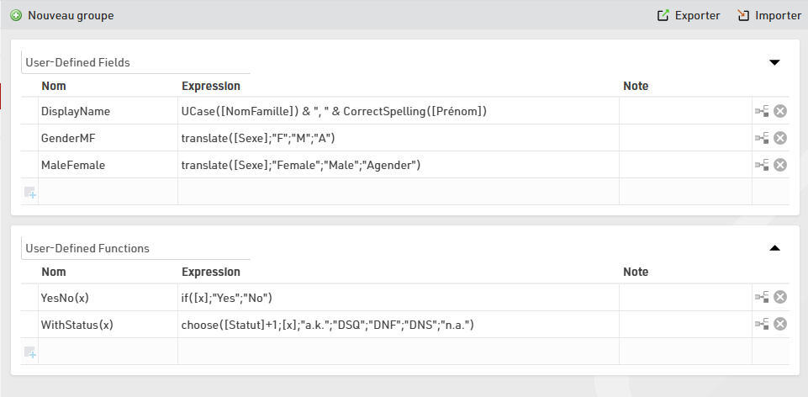Delete the GenderMF field row
Viewport: 808px width, 397px height.
click(x=780, y=138)
